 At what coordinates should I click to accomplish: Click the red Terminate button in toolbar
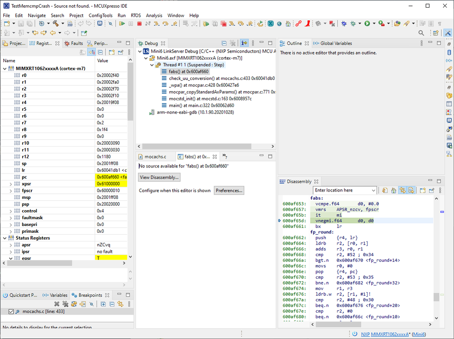pos(139,24)
